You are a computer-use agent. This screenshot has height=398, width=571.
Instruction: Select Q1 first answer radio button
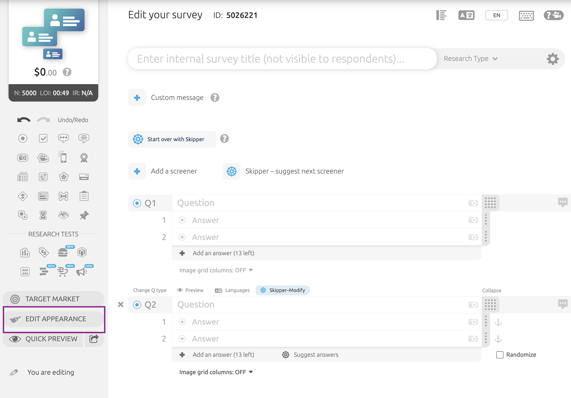coord(182,220)
